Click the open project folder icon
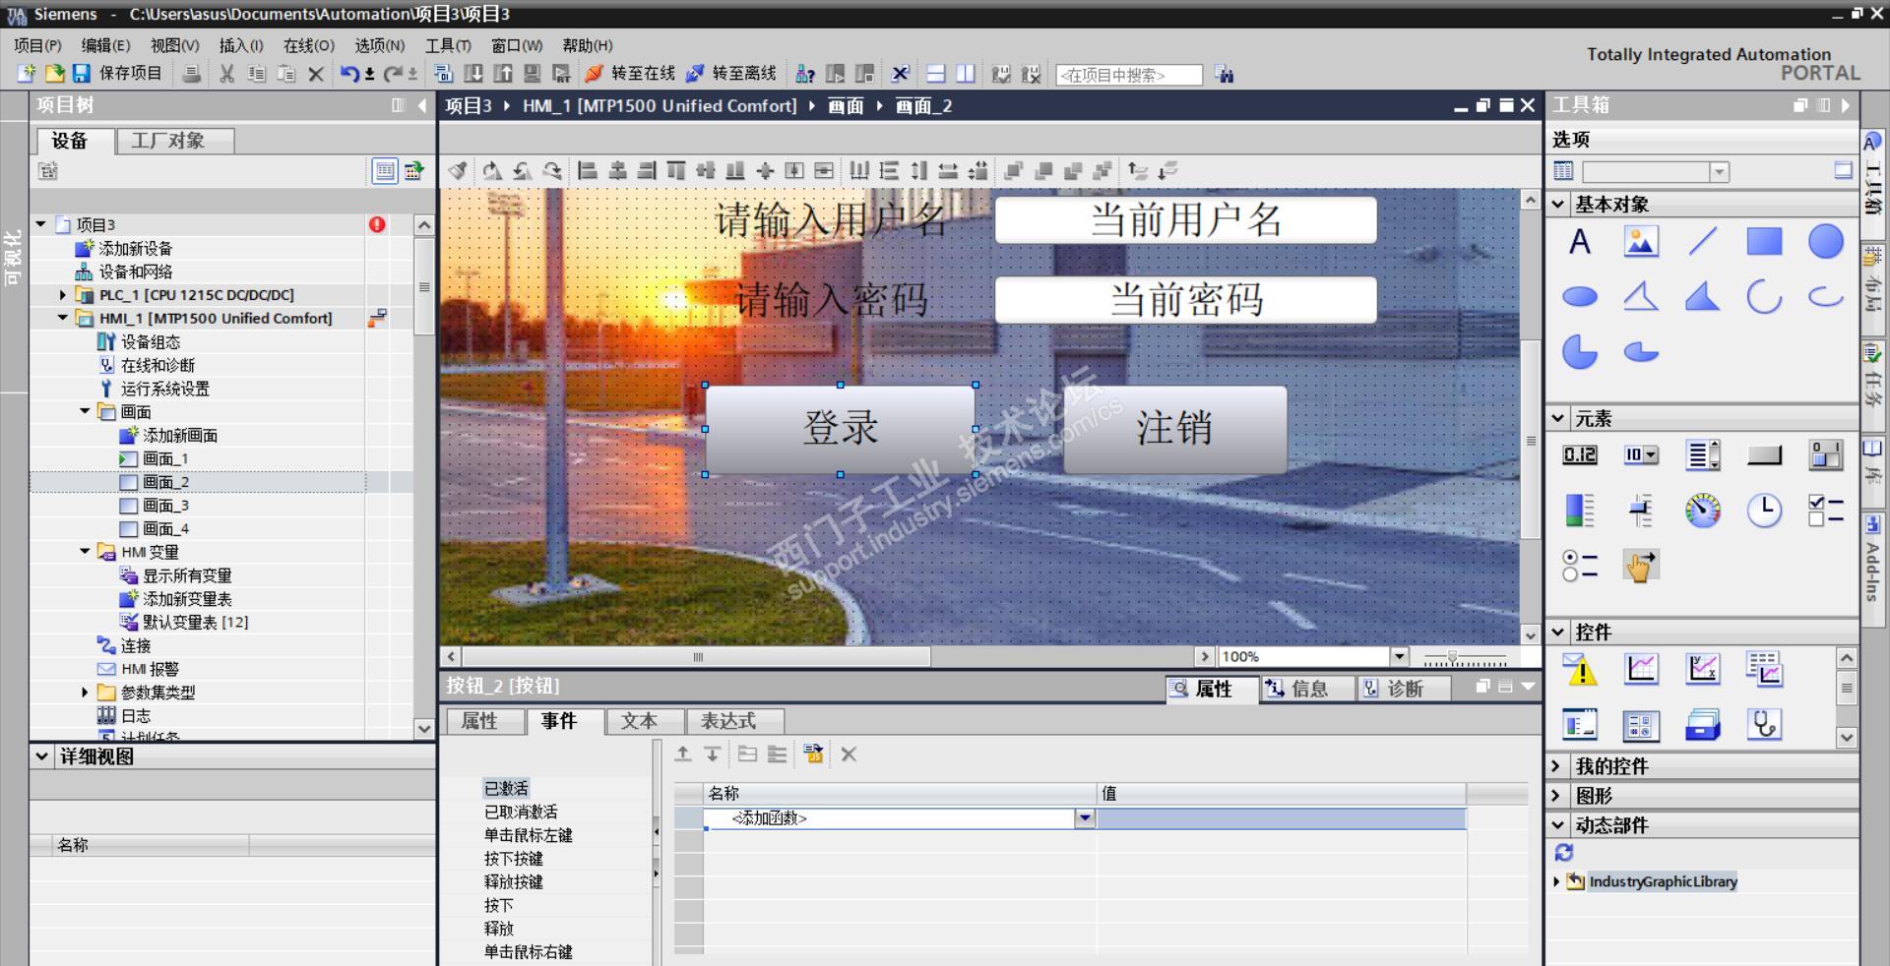 [55, 74]
